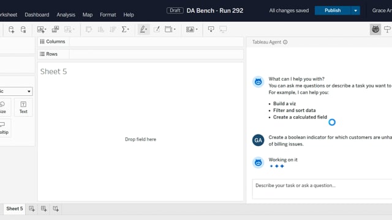392x220 pixels.
Task: Click the Sort Ascending toolbar icon
Action: 100,29
